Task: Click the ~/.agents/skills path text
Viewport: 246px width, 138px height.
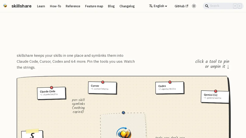Action: click(167, 89)
